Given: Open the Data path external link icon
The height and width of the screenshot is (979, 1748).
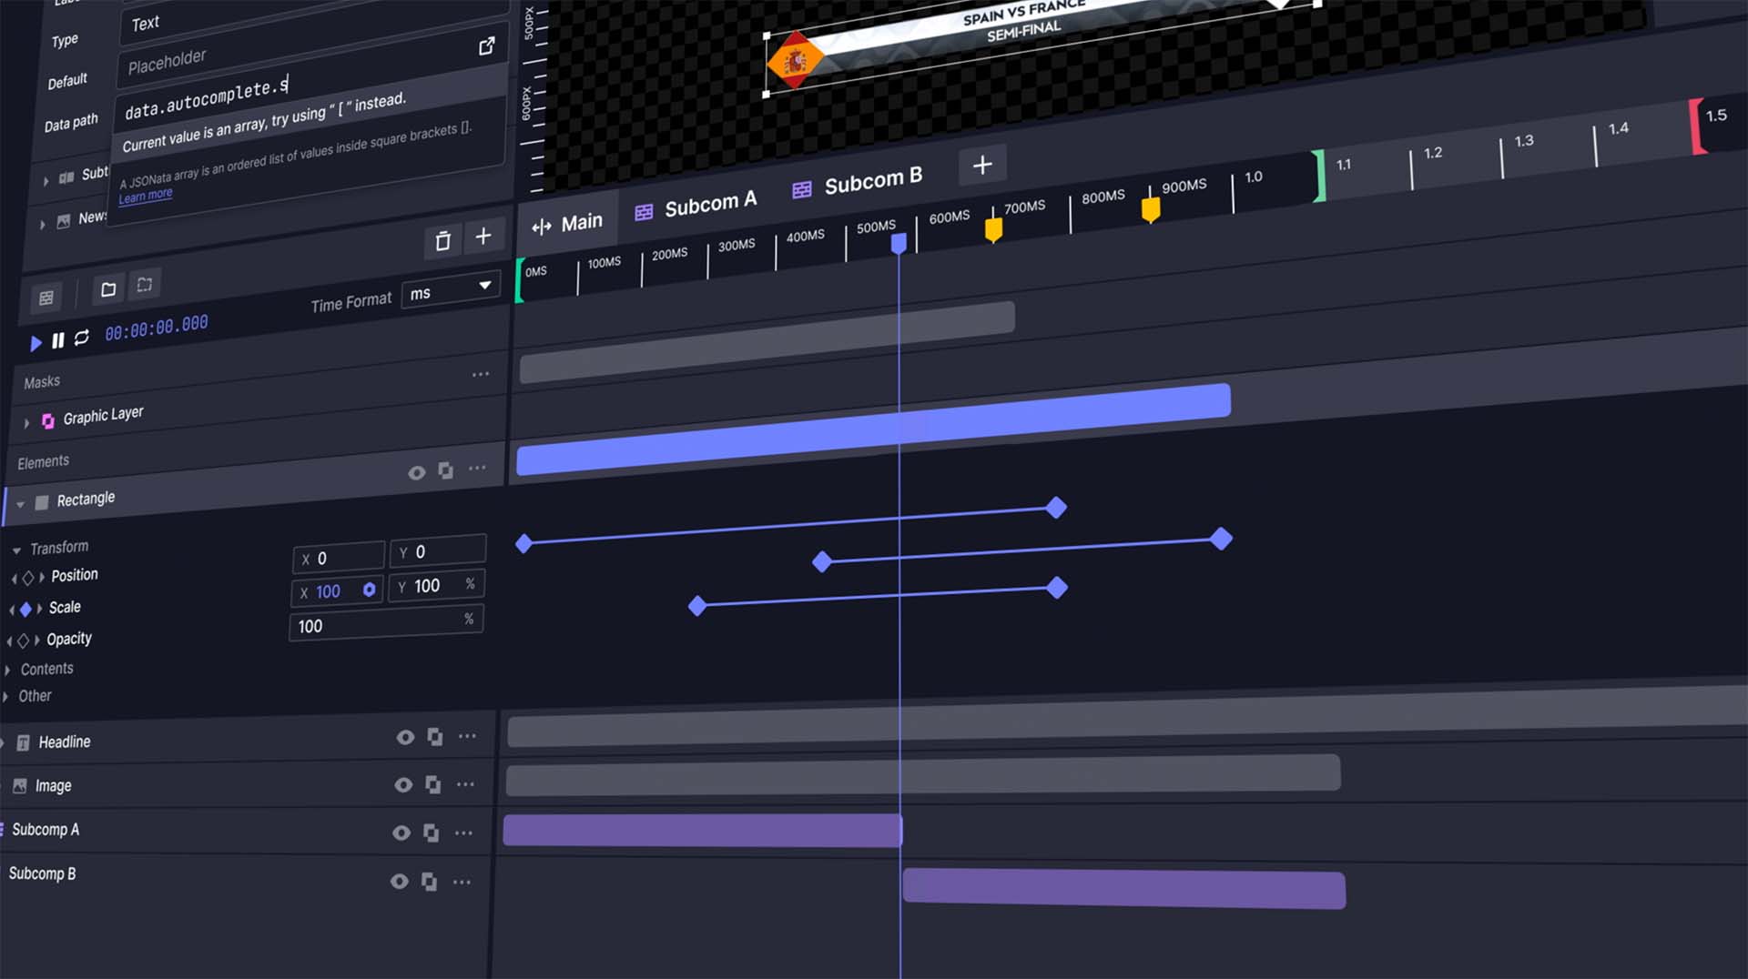Looking at the screenshot, I should pos(487,45).
